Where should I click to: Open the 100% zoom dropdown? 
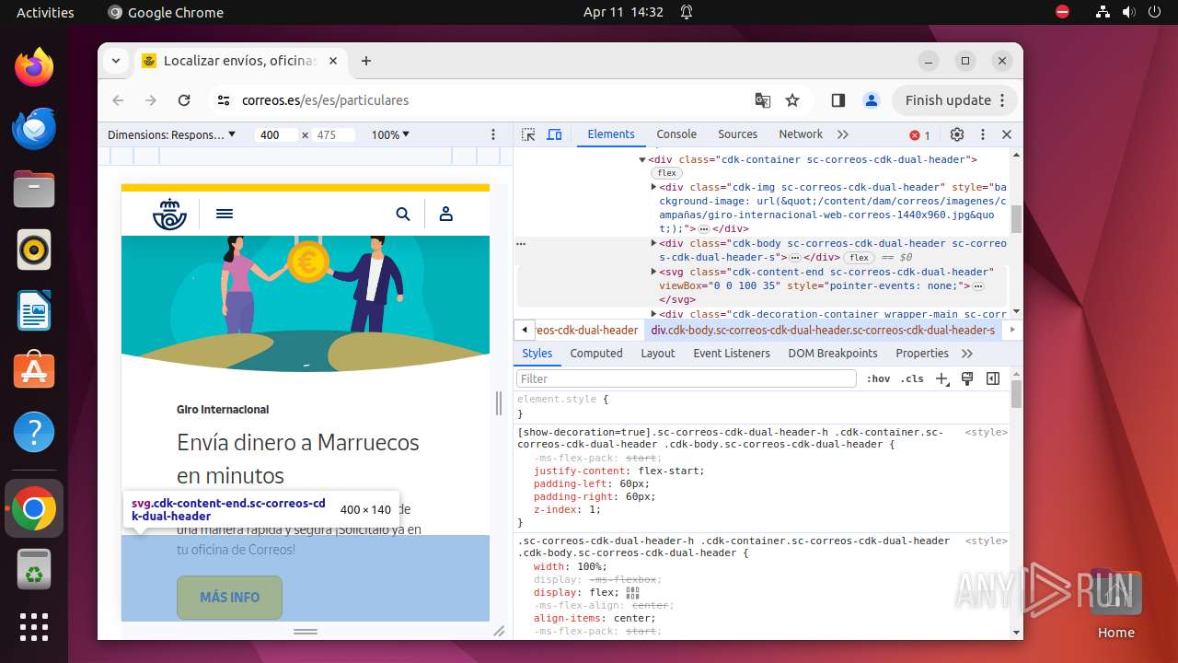pos(390,134)
